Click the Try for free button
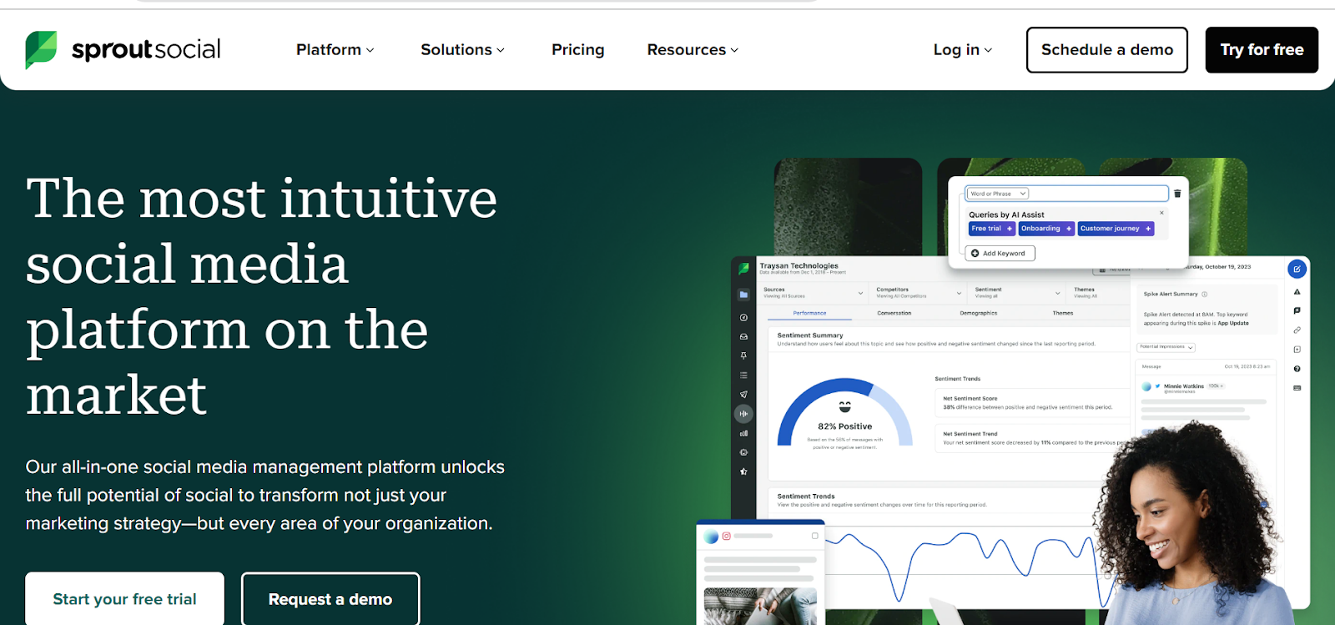This screenshot has height=625, width=1335. point(1262,50)
